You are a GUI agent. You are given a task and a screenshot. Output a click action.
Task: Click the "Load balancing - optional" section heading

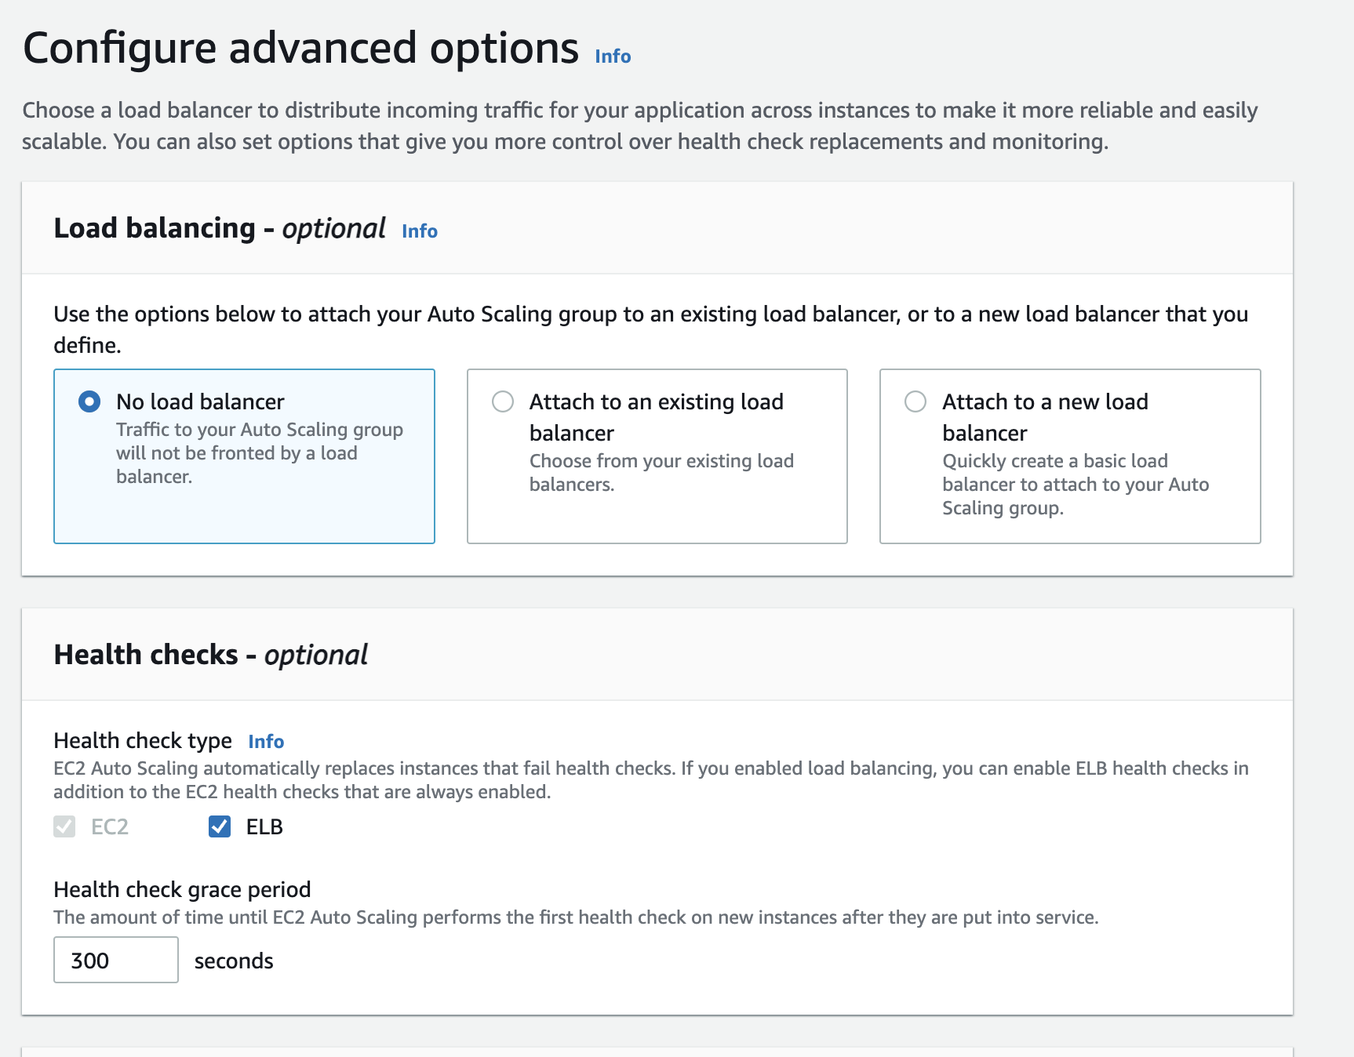point(219,229)
